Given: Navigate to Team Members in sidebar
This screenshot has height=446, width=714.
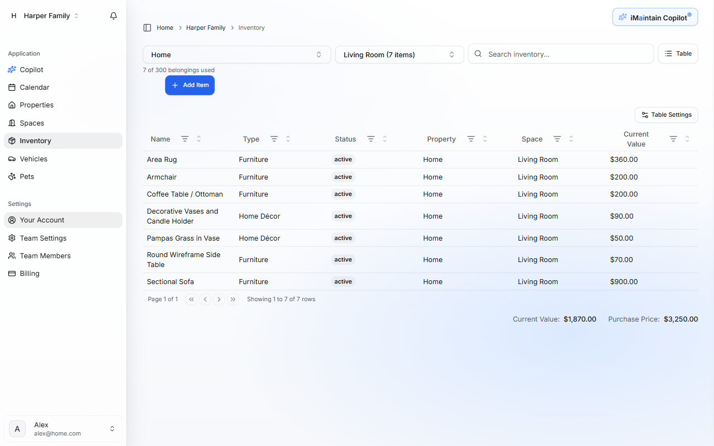Looking at the screenshot, I should pyautogui.click(x=45, y=255).
